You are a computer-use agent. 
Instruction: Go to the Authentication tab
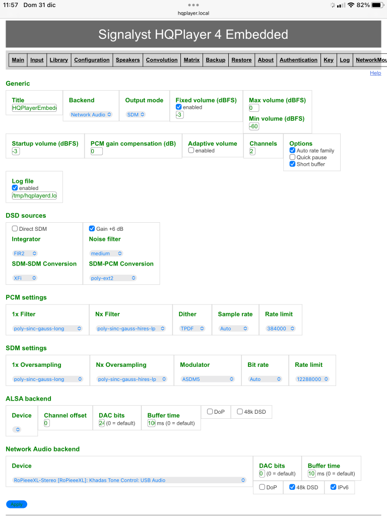(298, 60)
